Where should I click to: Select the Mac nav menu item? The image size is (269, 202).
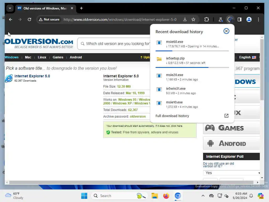pyautogui.click(x=28, y=57)
